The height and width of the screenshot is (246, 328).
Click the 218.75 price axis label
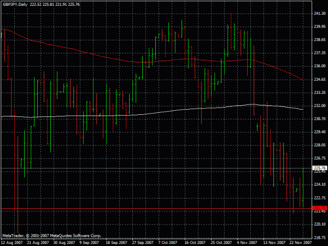tap(320, 238)
